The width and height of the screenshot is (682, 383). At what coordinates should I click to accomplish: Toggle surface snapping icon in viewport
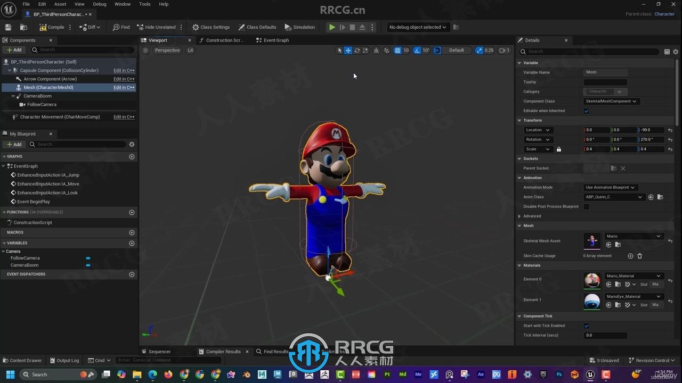[x=387, y=51]
